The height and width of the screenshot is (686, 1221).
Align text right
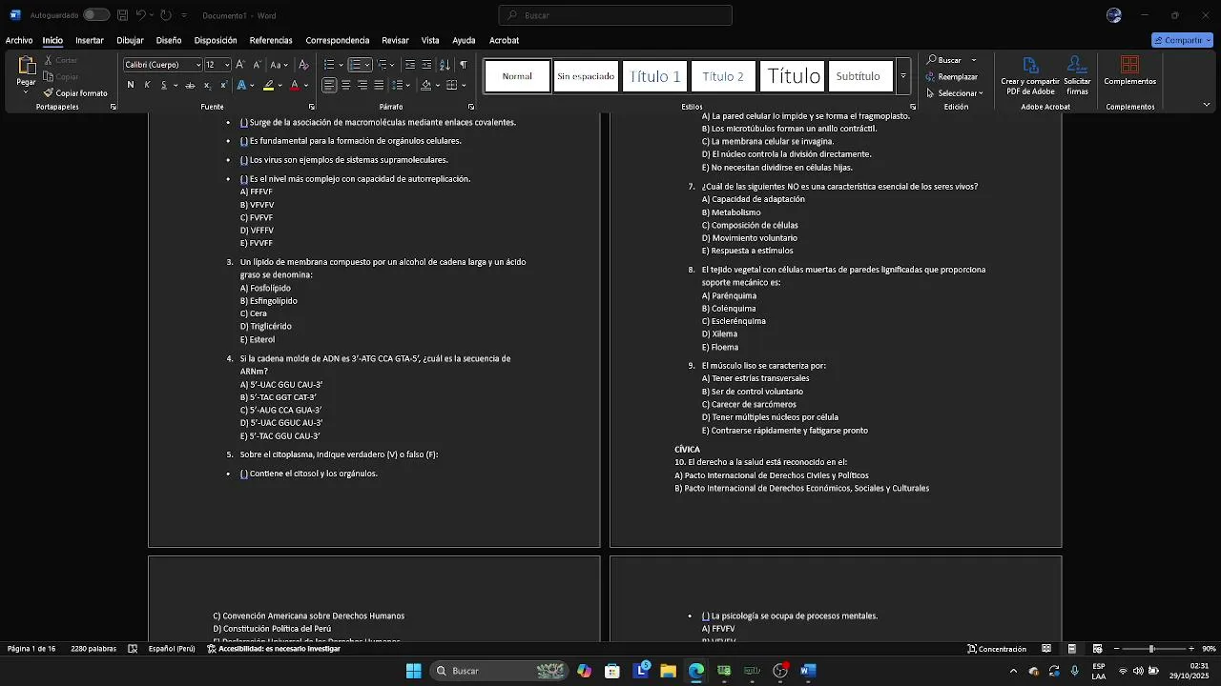[x=362, y=86]
